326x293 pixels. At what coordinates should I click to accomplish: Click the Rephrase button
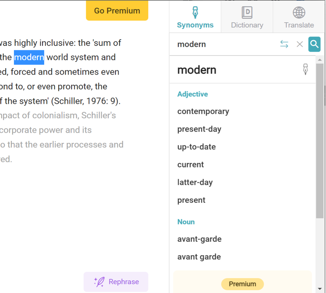(116, 282)
